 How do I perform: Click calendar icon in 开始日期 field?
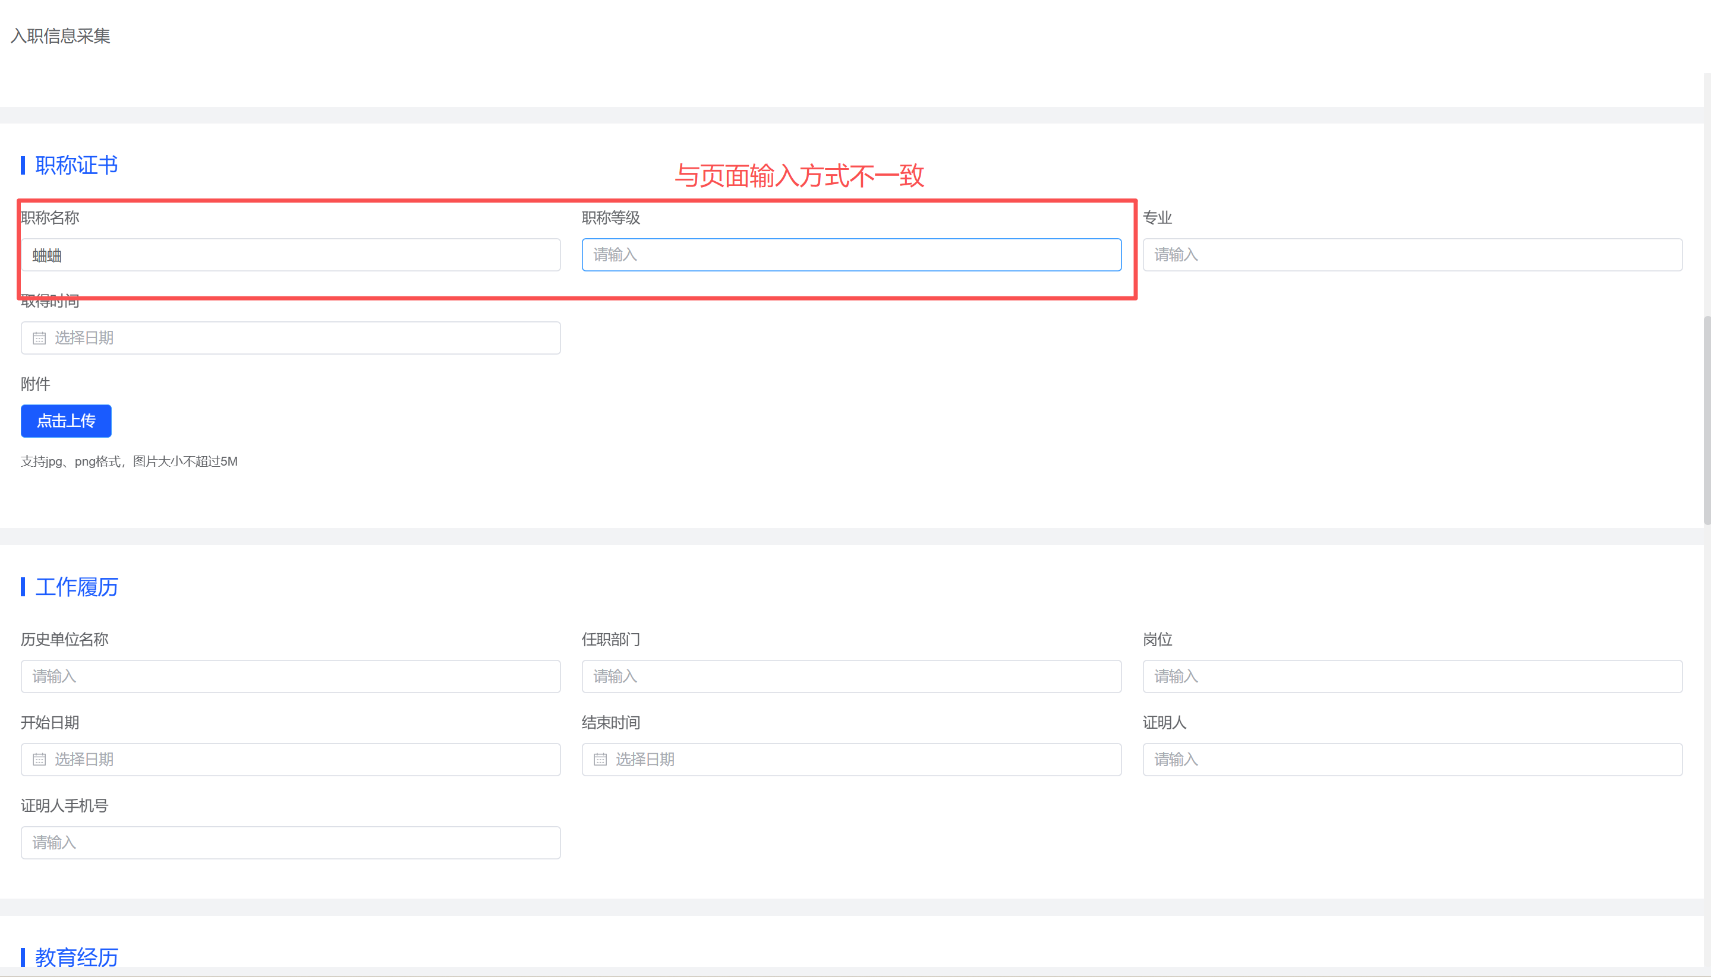pos(39,760)
